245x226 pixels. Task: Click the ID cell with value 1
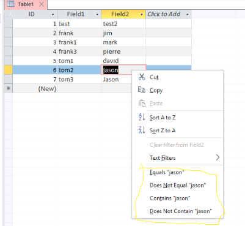(x=35, y=23)
